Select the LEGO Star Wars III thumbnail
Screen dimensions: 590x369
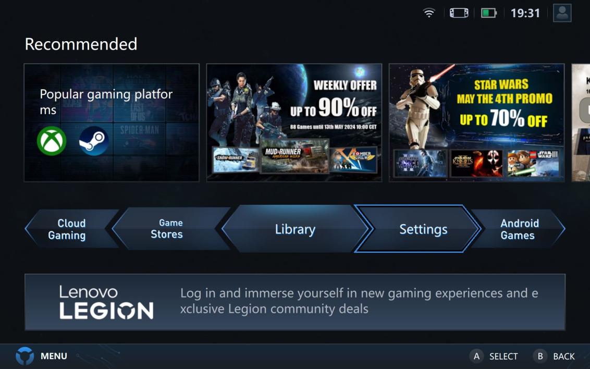tap(533, 163)
